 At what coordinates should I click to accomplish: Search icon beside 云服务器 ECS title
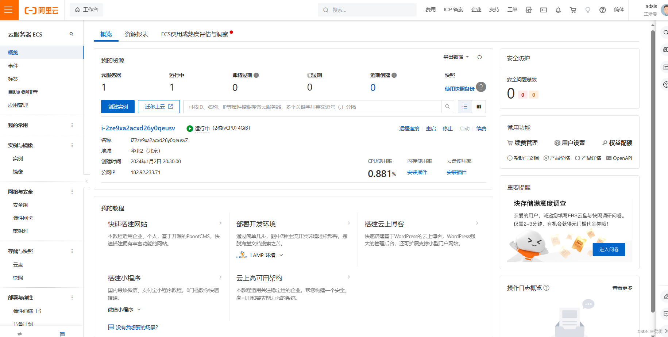point(72,34)
